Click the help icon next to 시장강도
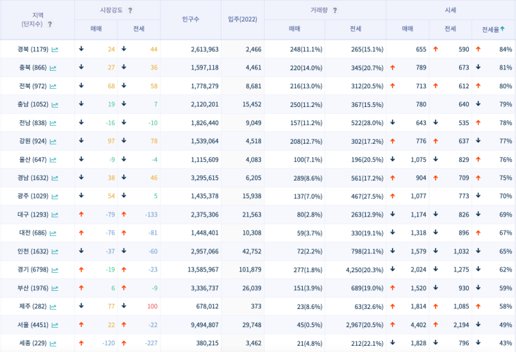The width and height of the screenshot is (516, 352). coord(130,10)
